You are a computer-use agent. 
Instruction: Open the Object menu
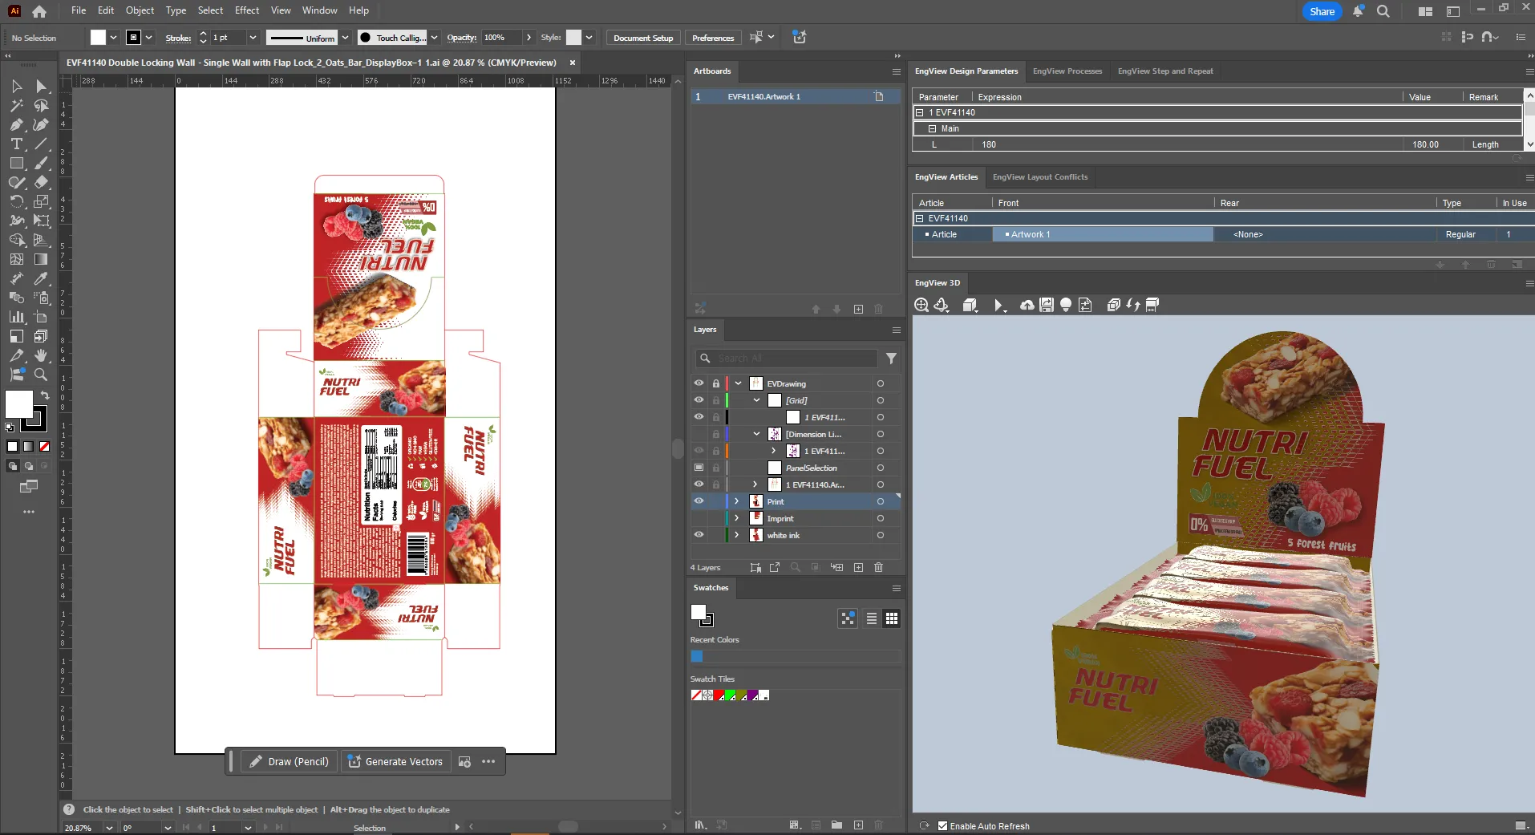click(x=140, y=10)
